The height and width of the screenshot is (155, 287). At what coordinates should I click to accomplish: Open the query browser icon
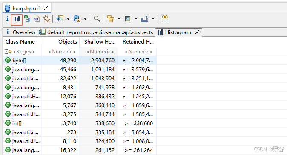[x=77, y=19]
